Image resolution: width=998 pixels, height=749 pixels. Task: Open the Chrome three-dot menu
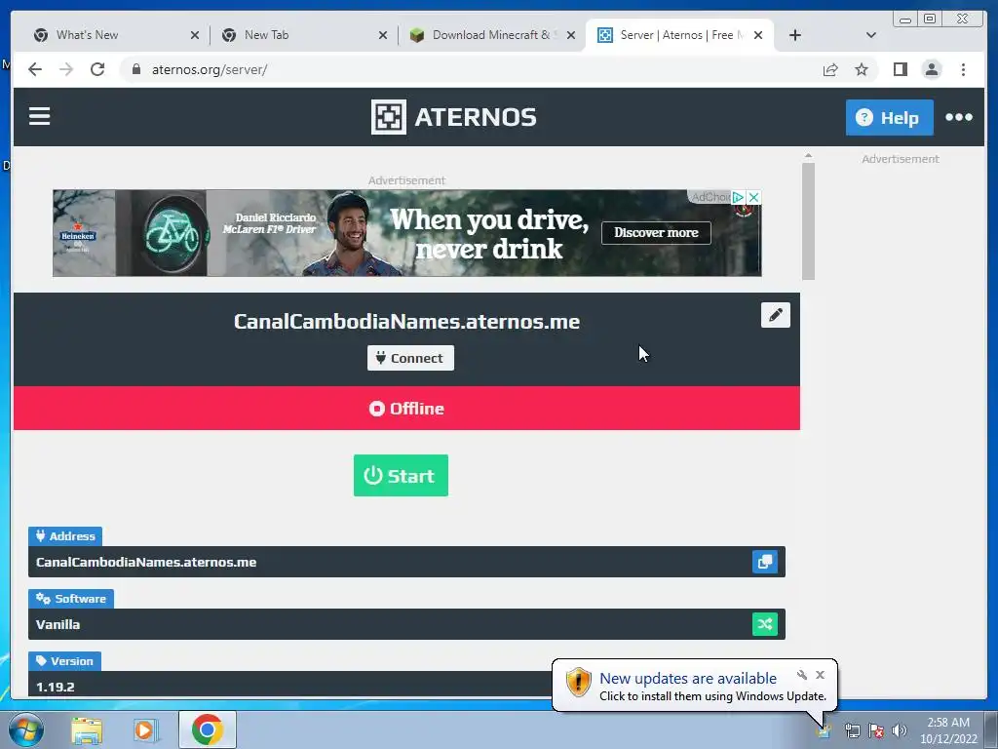tap(963, 69)
